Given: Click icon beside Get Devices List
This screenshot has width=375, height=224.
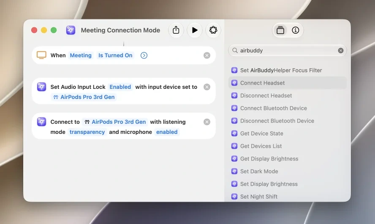Looking at the screenshot, I should coord(234,146).
